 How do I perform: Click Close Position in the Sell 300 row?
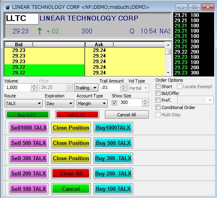71,158
